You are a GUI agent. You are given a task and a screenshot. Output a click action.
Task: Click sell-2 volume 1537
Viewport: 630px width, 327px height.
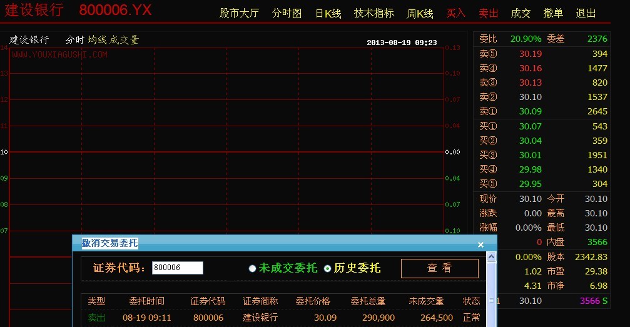597,97
